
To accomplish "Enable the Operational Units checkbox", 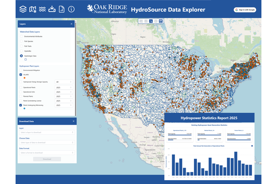I will tap(21, 92).
